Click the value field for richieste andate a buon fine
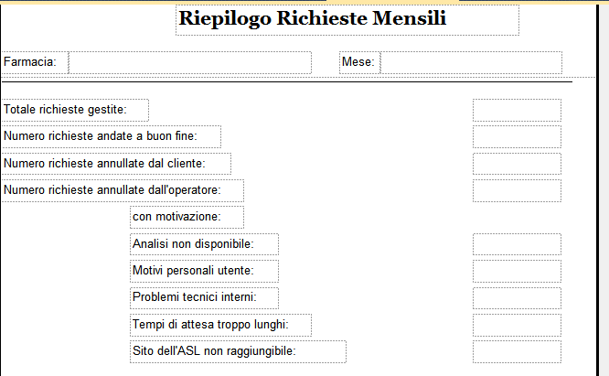609x376 pixels. (x=517, y=136)
